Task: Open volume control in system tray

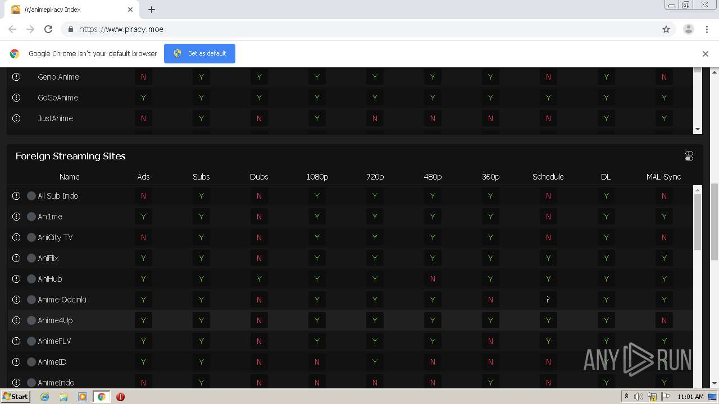Action: pos(639,397)
